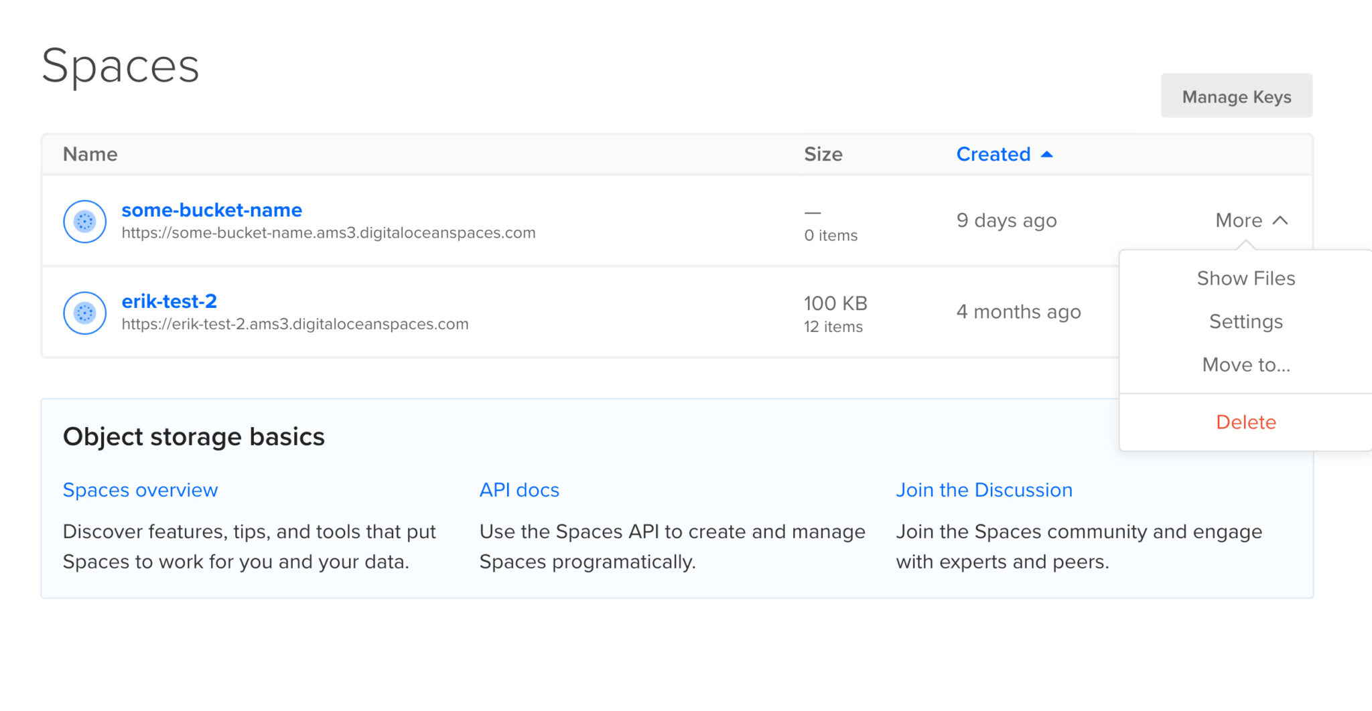Open Settings from the More menu

pyautogui.click(x=1245, y=321)
